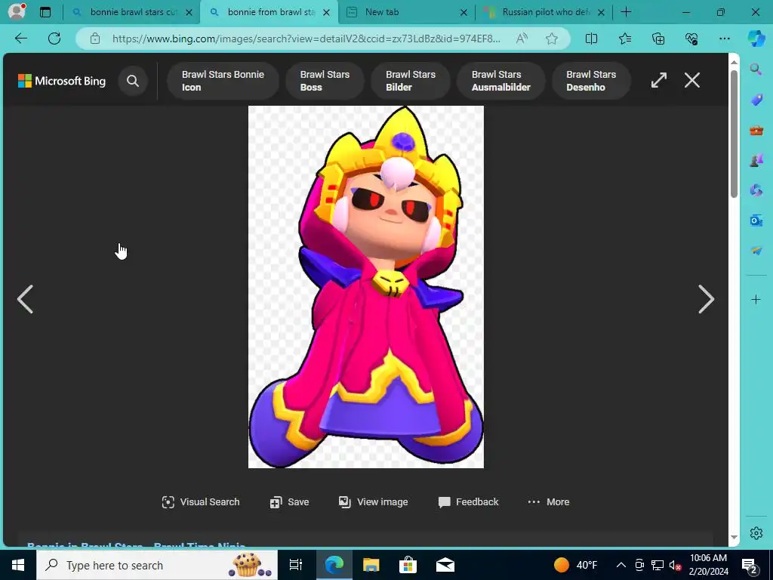Add page to favorites star icon
The image size is (773, 580).
click(x=552, y=39)
